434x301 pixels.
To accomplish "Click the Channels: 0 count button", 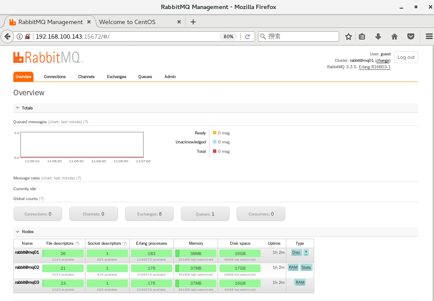I will click(x=94, y=214).
